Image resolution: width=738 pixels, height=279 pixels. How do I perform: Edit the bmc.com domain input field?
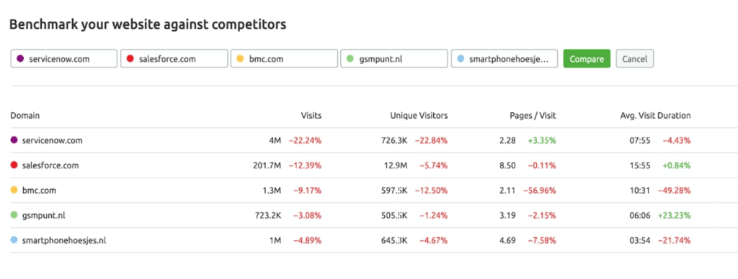tap(284, 59)
